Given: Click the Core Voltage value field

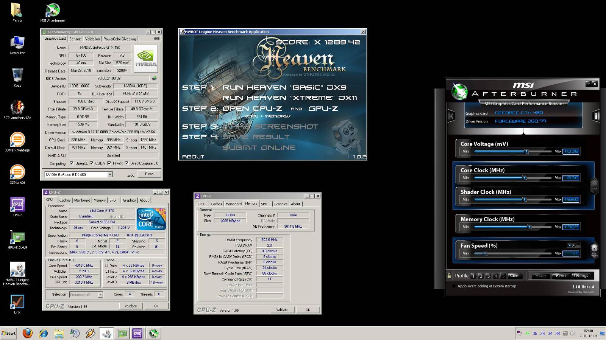Looking at the screenshot, I should tap(571, 151).
